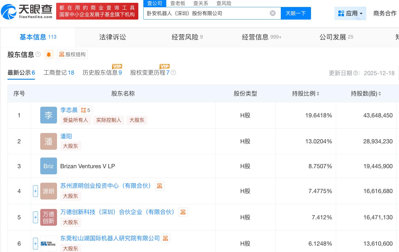Sort by 持股比例 column
399x252 pixels.
coord(318,94)
